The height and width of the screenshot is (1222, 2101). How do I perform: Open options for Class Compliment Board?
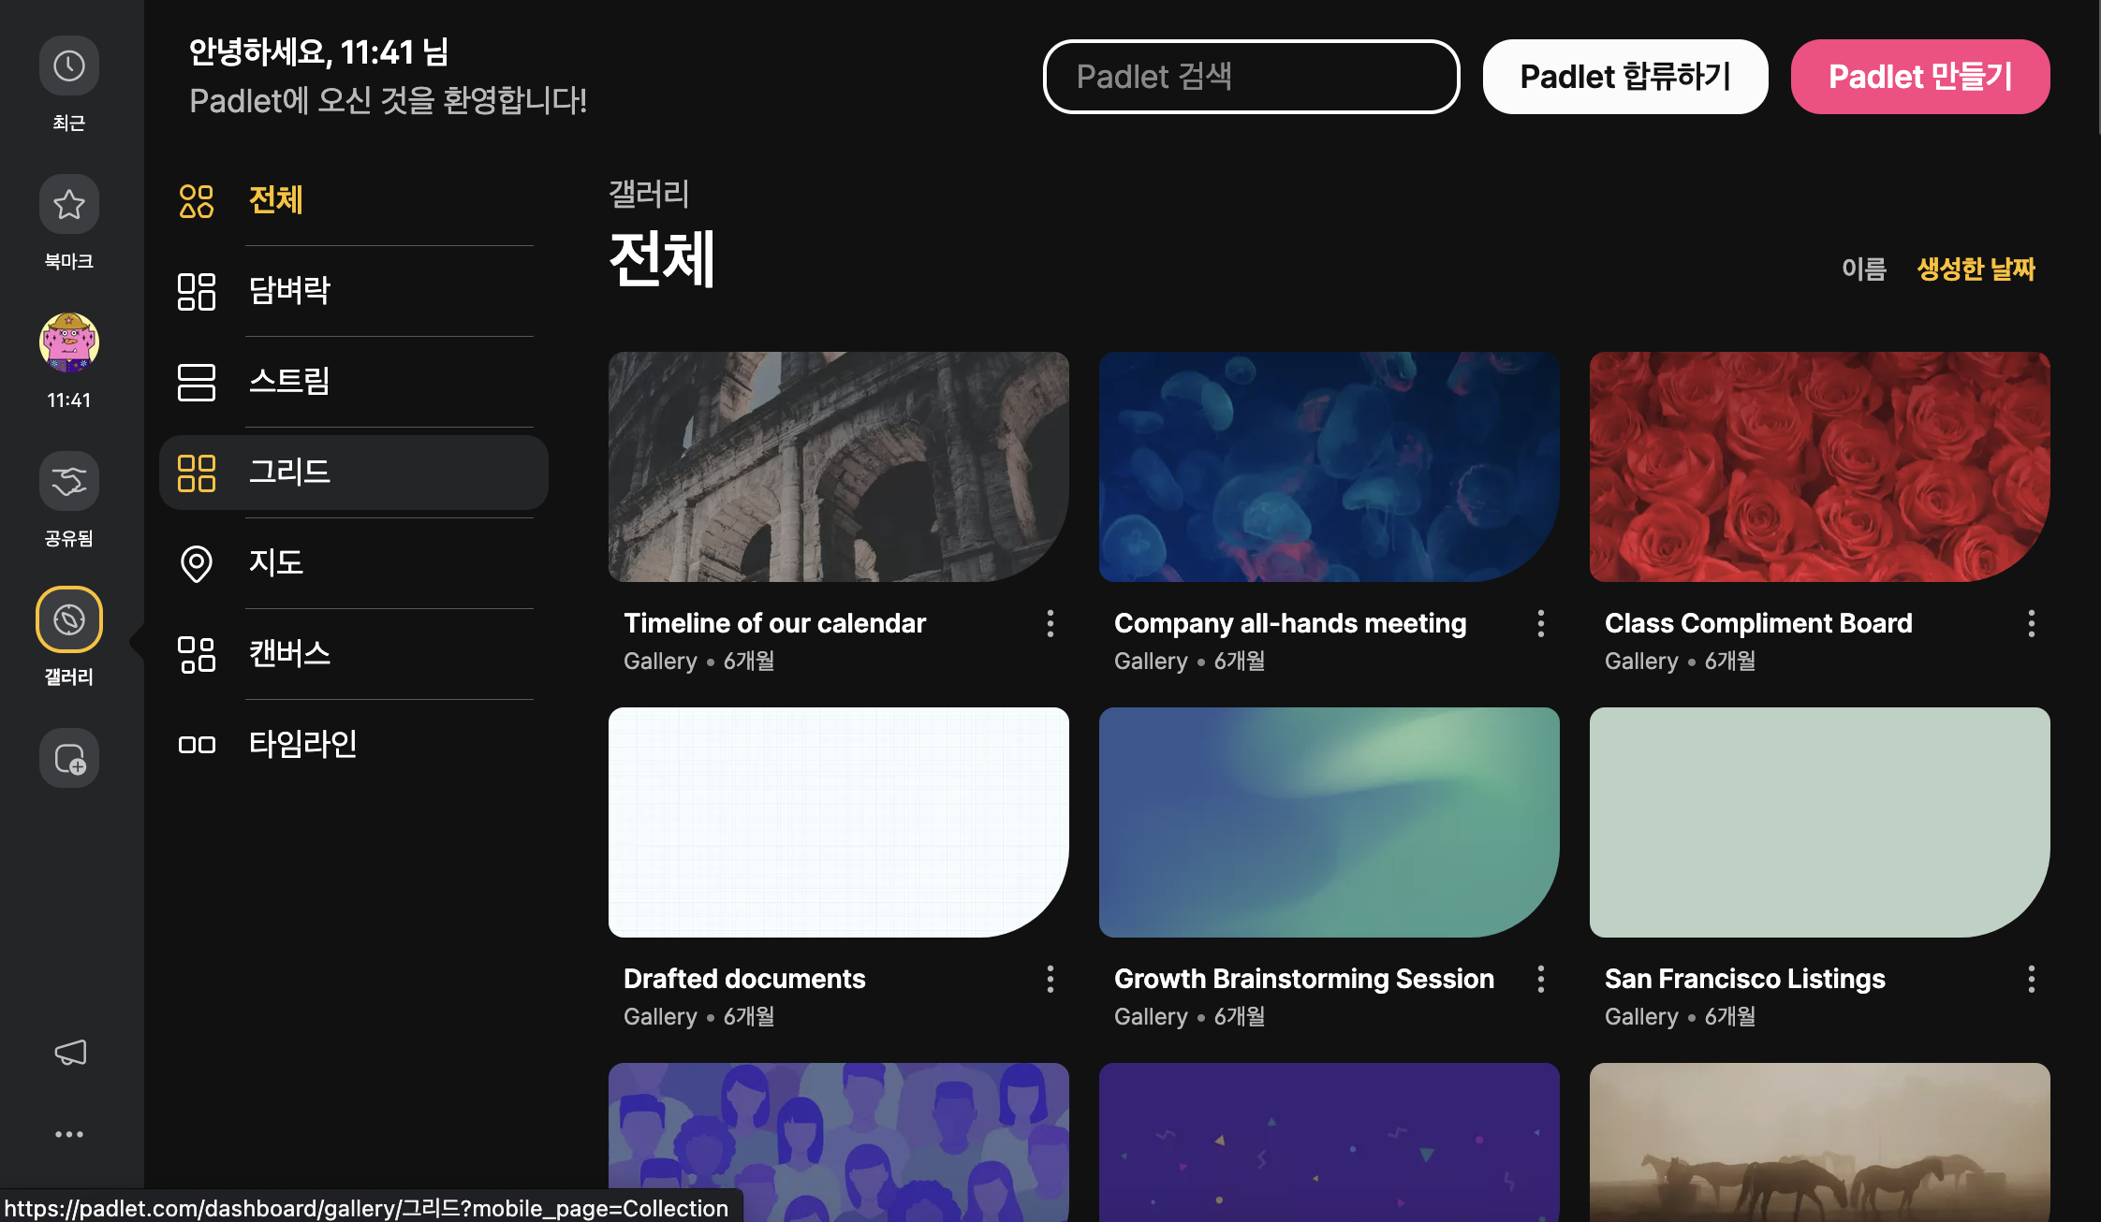[2032, 623]
